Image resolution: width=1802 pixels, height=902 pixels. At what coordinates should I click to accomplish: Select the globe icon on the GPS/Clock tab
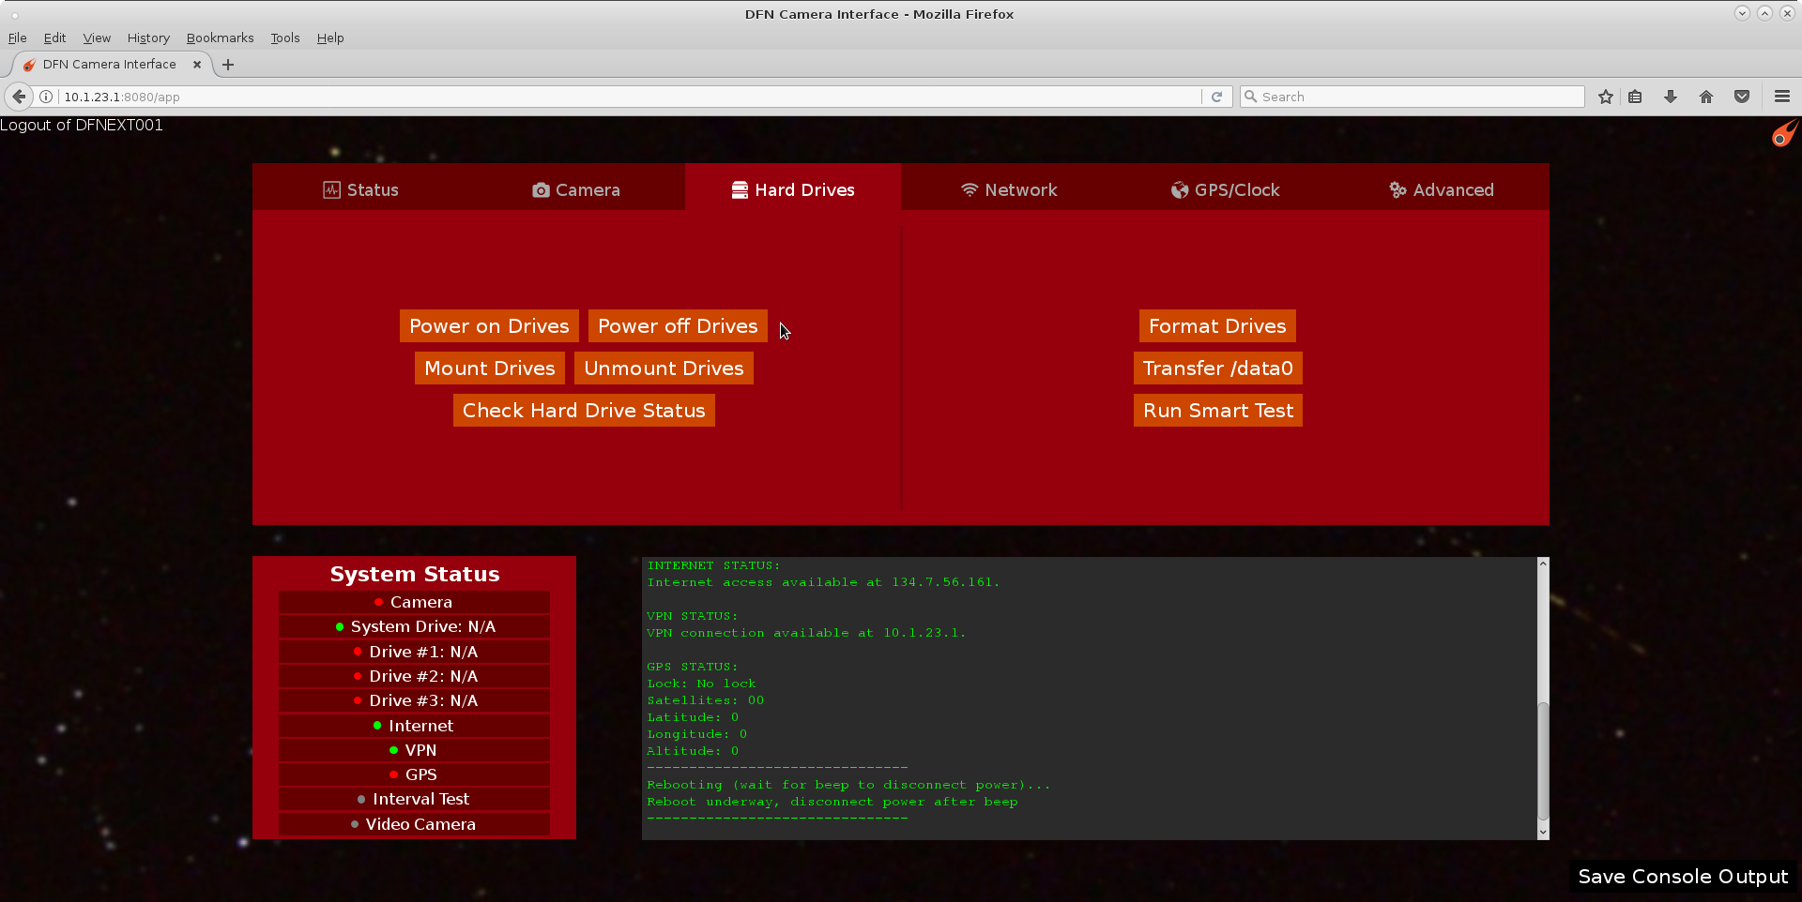coord(1179,189)
